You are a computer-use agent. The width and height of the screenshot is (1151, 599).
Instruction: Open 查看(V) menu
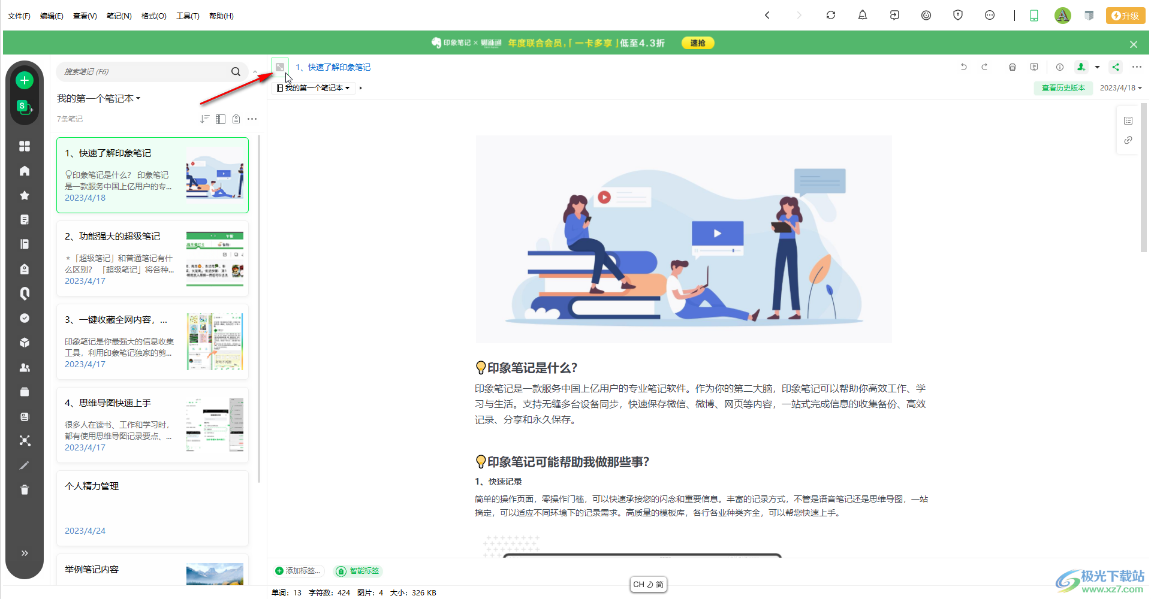[85, 16]
